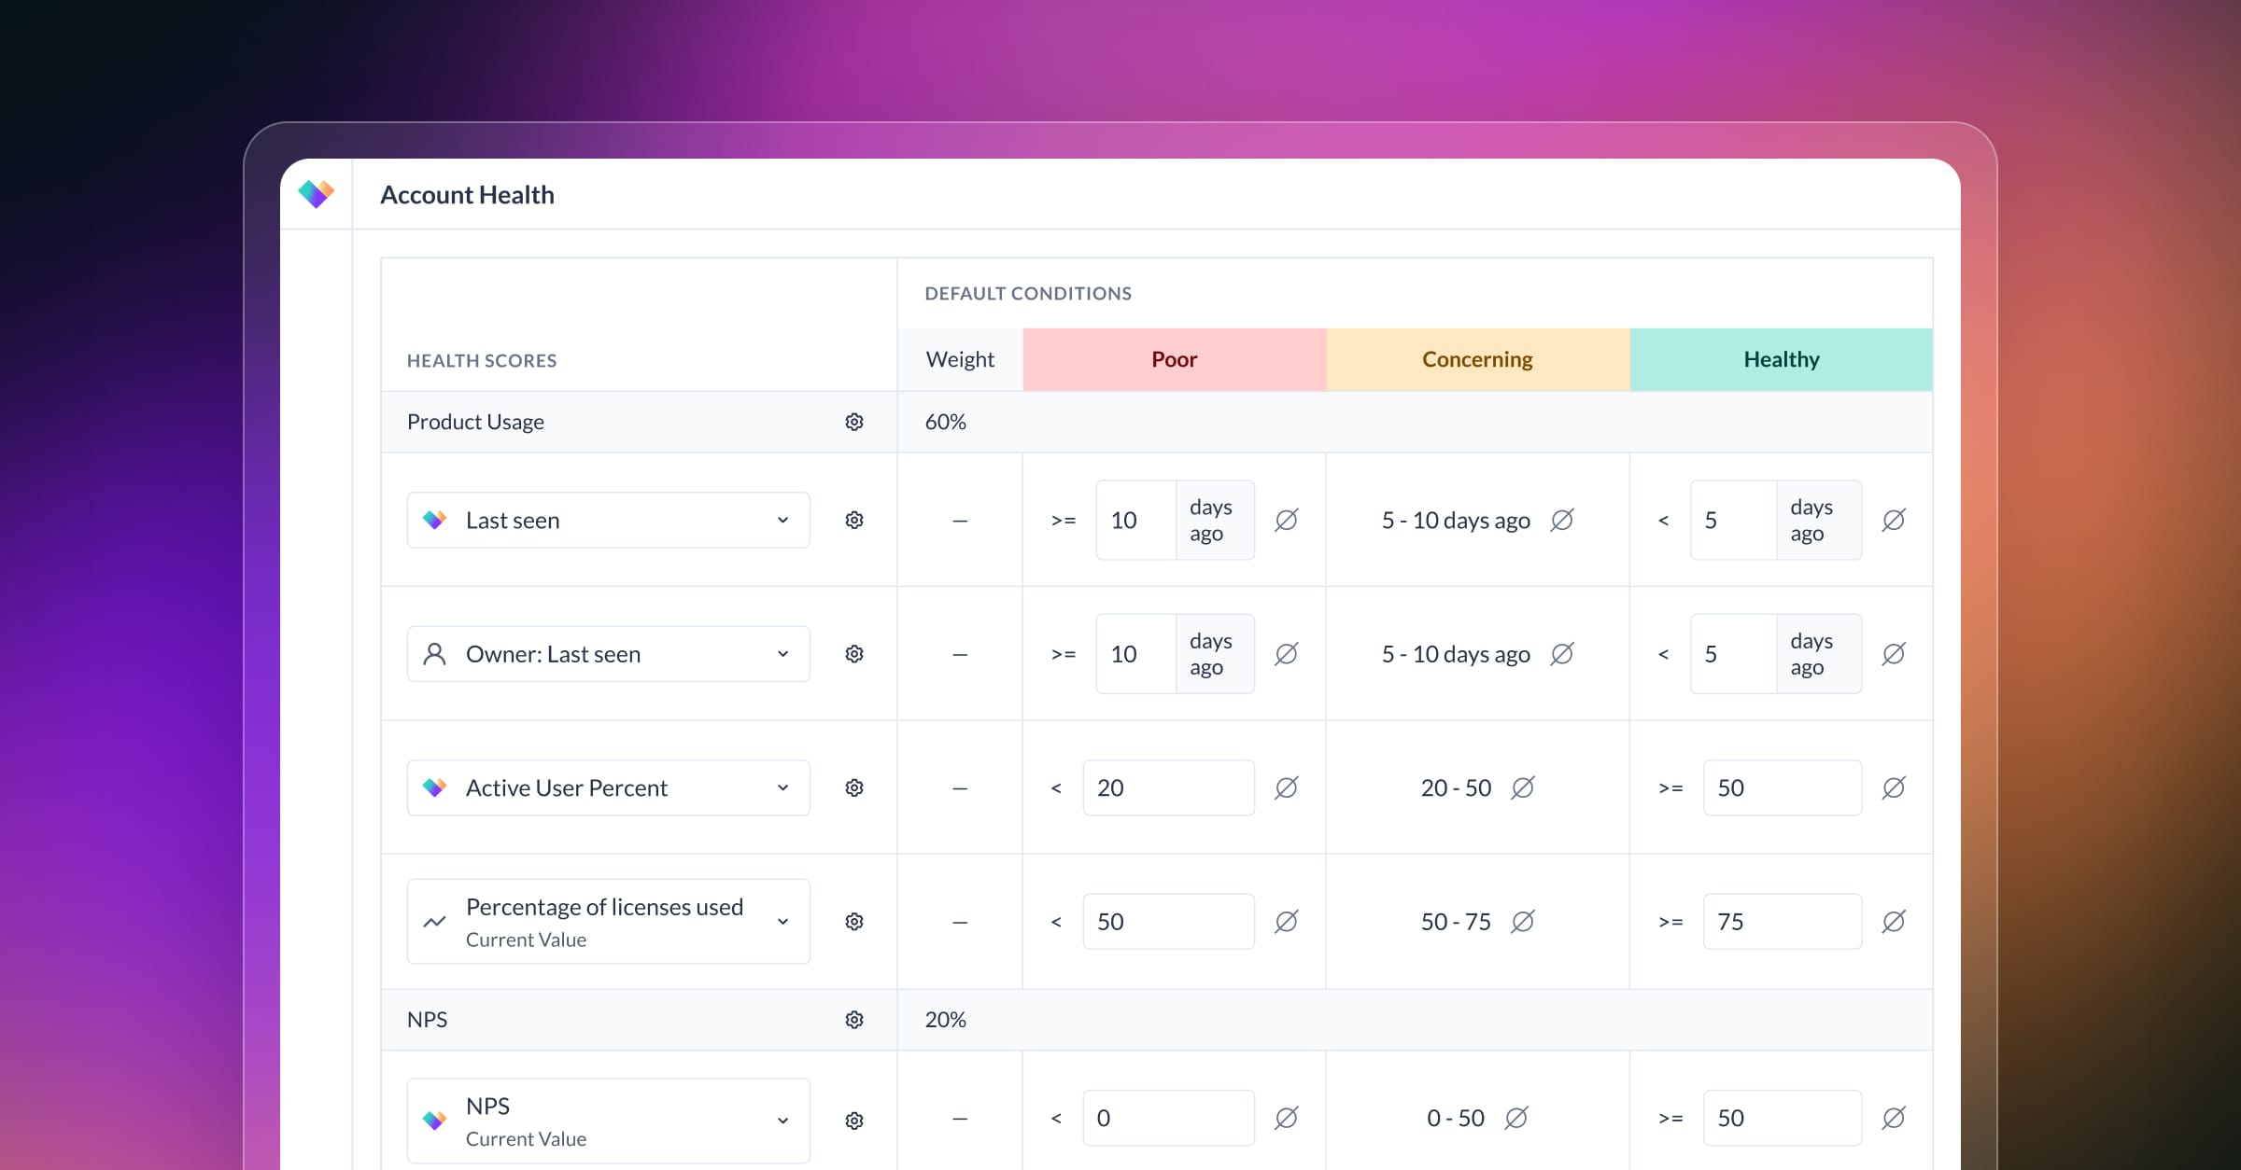
Task: Open settings gear for Last seen row
Action: point(853,520)
